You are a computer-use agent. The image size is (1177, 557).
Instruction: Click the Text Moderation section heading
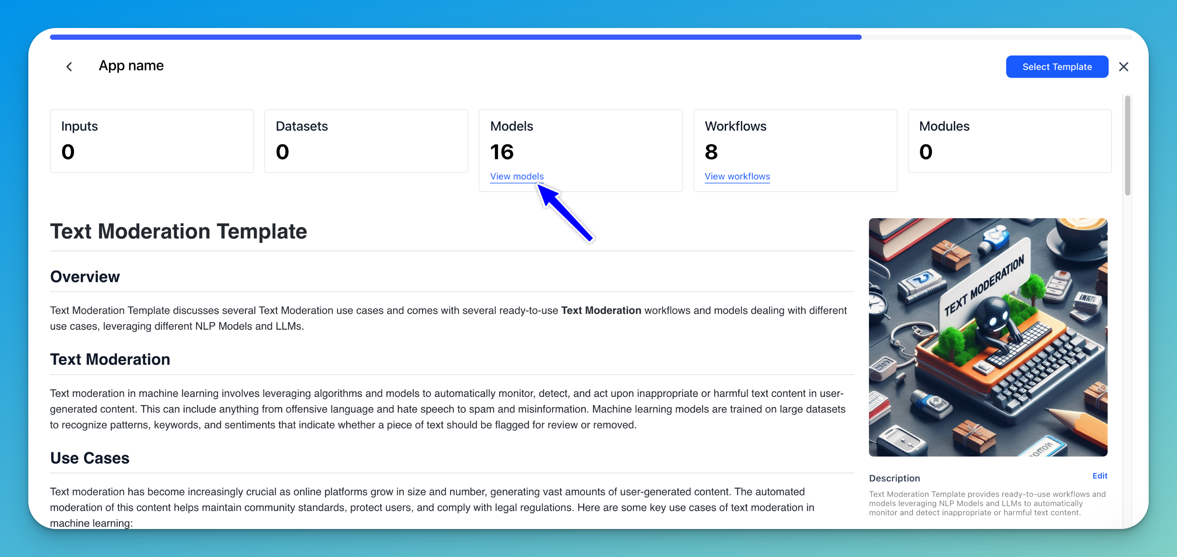[110, 359]
